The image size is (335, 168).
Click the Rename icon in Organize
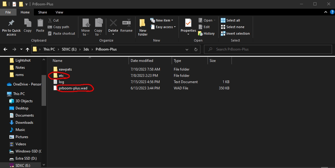click(x=126, y=23)
